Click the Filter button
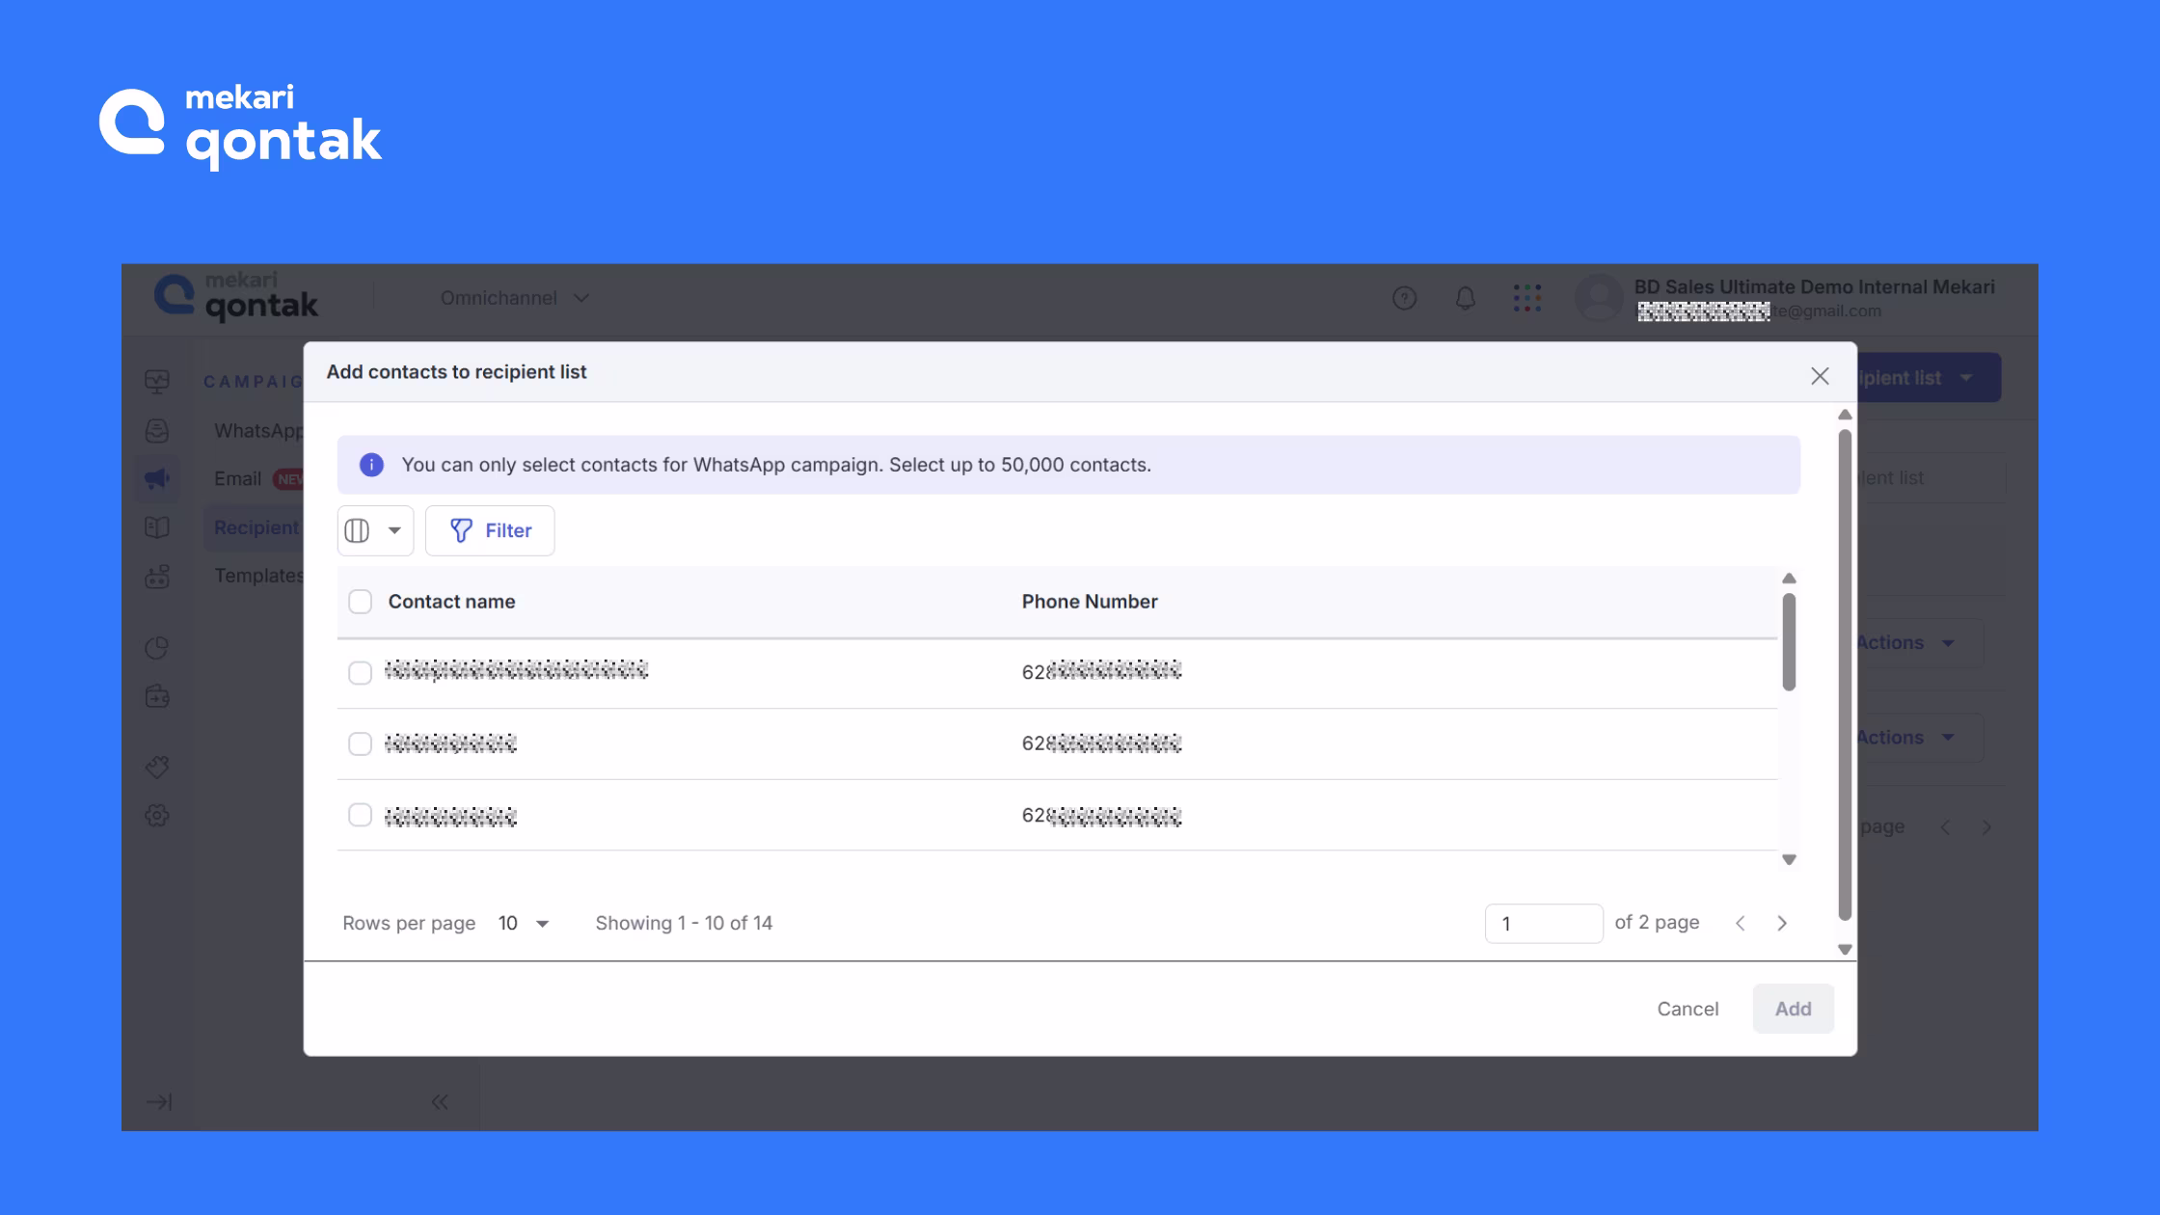 coord(490,530)
